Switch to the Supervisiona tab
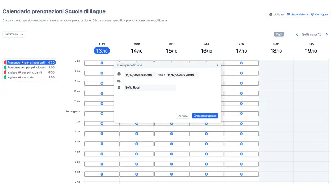Viewport: 332px width, 184px height. tap(297, 15)
